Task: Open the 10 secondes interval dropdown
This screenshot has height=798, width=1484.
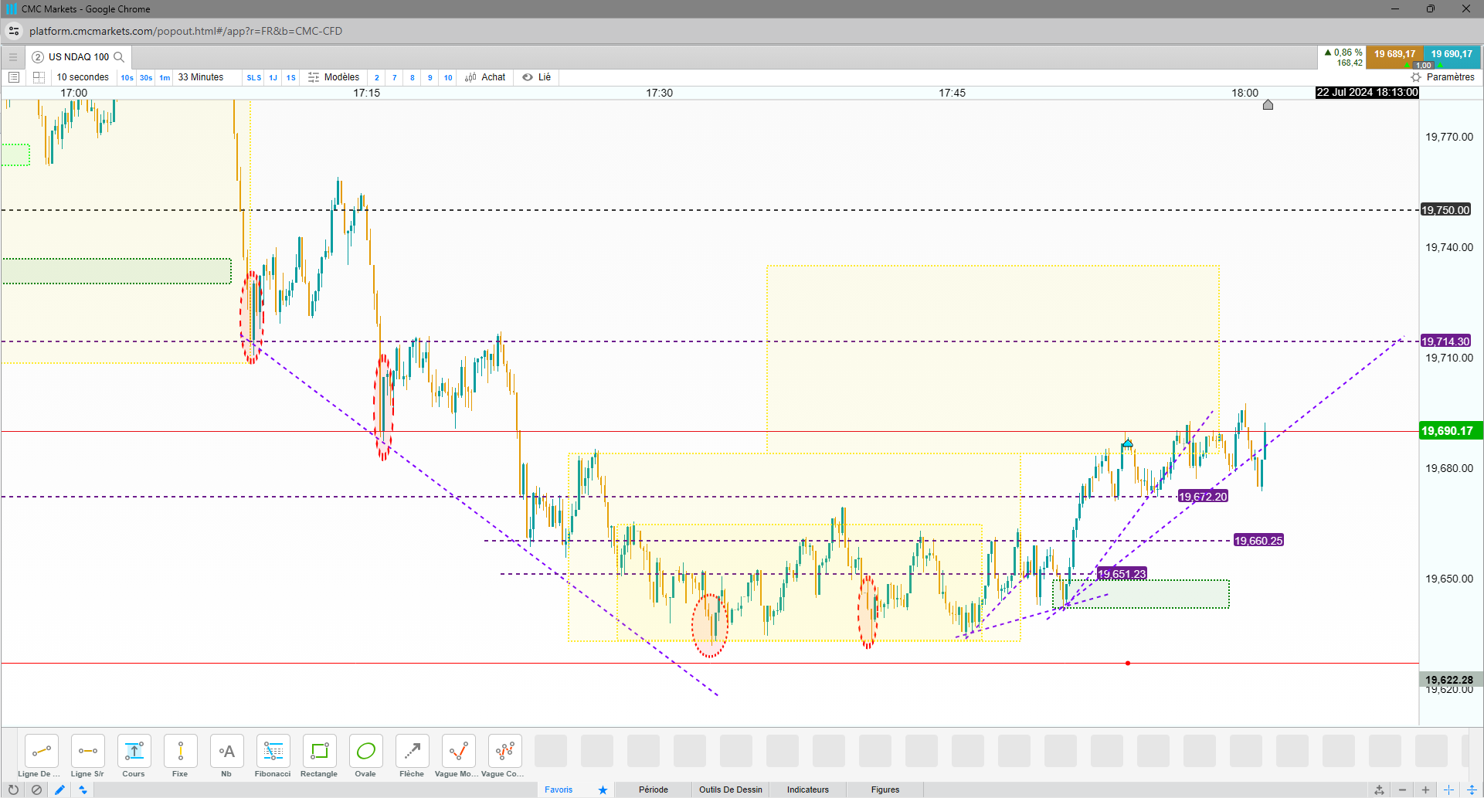Action: coord(83,77)
